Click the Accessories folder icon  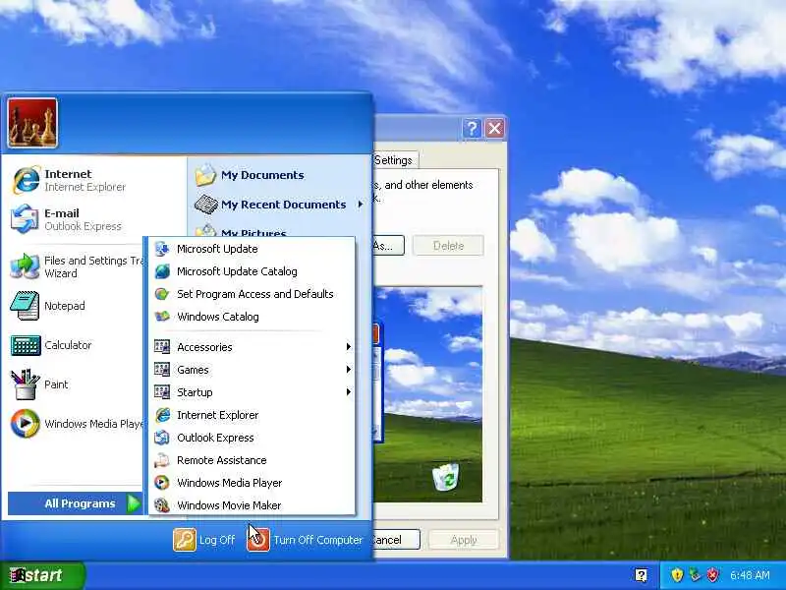(162, 347)
